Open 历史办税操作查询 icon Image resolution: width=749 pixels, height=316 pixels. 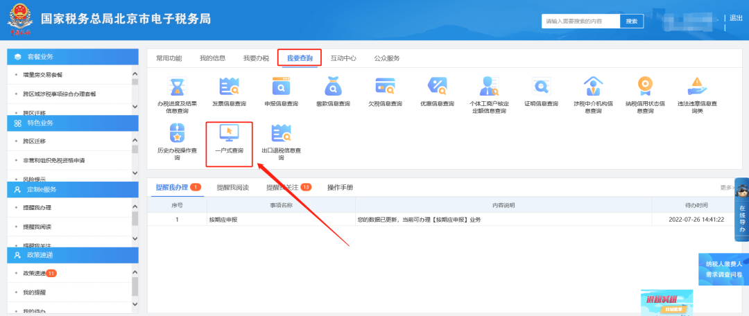point(177,134)
